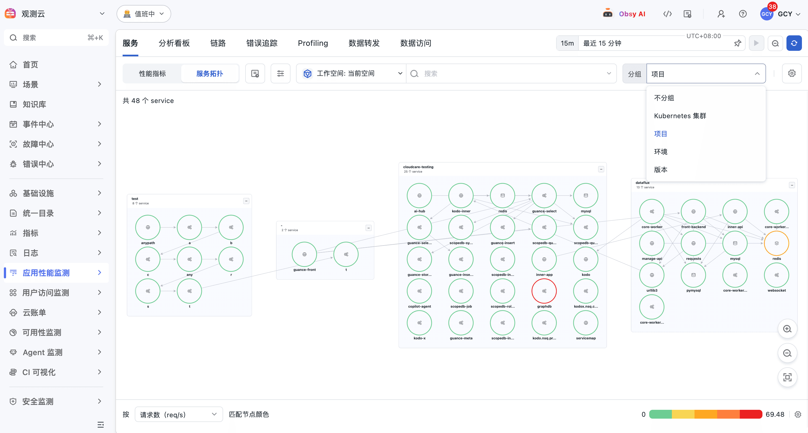Screen dimensions: 808x433
Task: Click the kodo-inner service node
Action: click(461, 196)
